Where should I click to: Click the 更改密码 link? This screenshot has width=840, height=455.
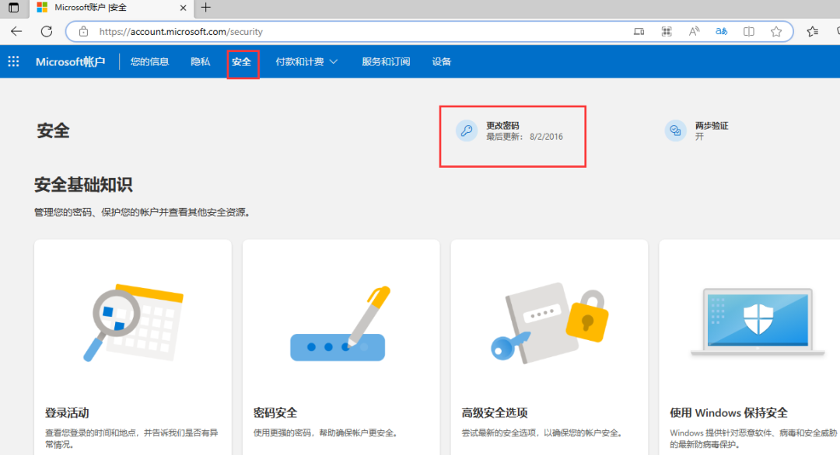(502, 126)
